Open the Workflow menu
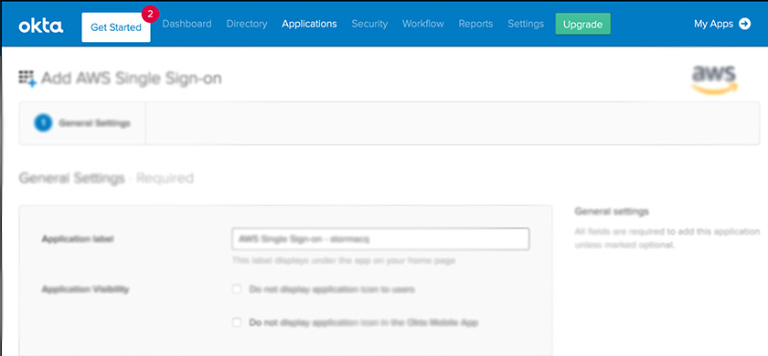The height and width of the screenshot is (356, 768). coord(422,24)
